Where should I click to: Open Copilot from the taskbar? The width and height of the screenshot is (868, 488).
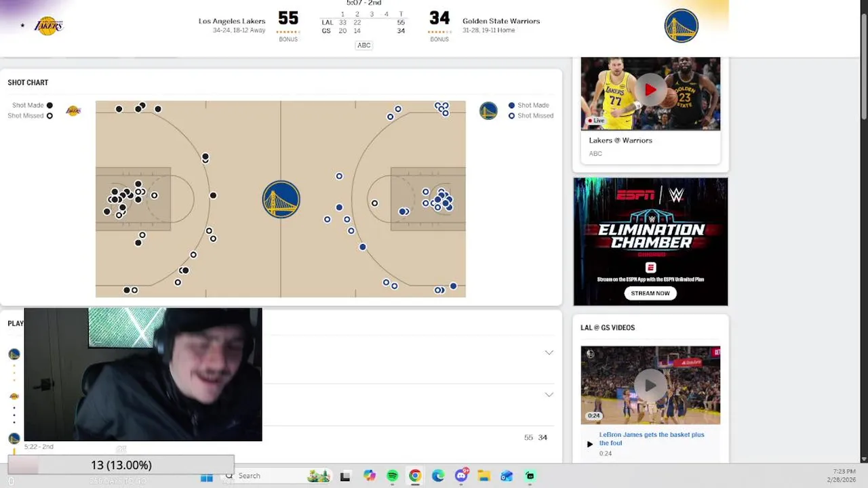(x=369, y=476)
